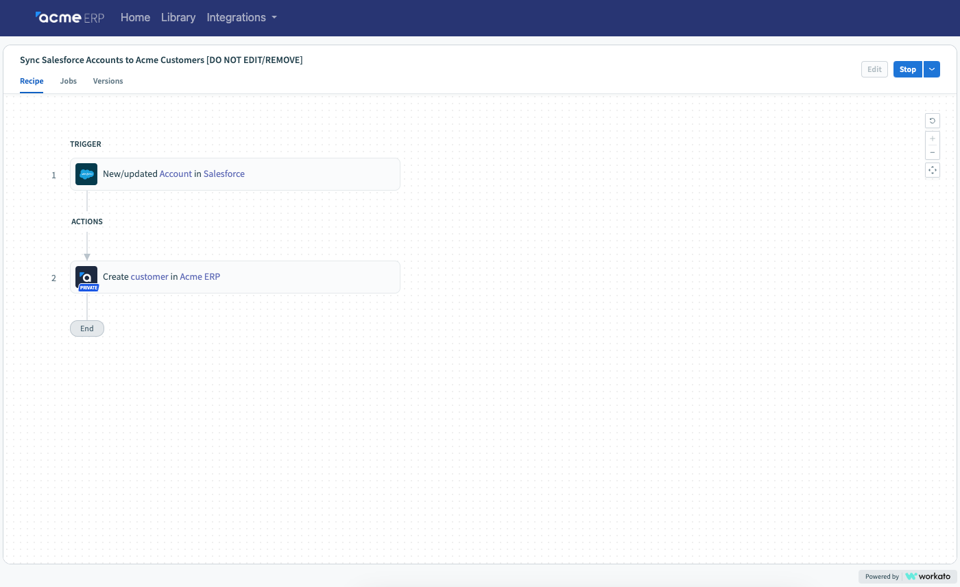Switch to the Jobs tab
The height and width of the screenshot is (587, 960).
point(68,81)
